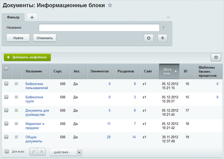This screenshot has width=224, height=159.
Task: Focus the Название filter input field
Action: pos(99,28)
